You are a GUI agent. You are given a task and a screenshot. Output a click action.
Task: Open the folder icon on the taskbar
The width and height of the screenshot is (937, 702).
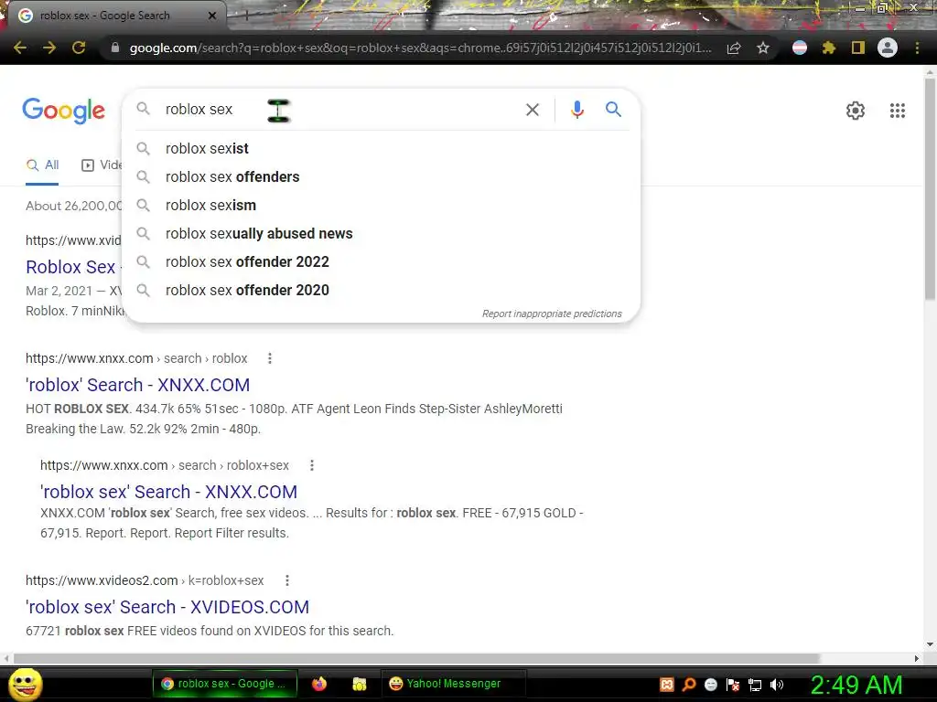(x=359, y=684)
